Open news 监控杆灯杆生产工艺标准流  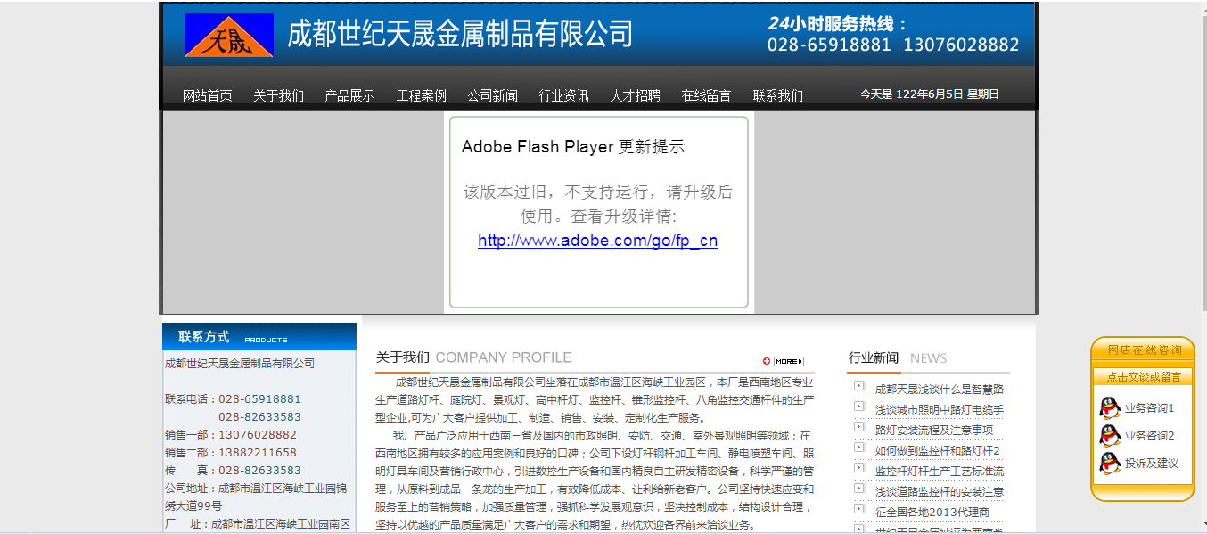tap(940, 472)
